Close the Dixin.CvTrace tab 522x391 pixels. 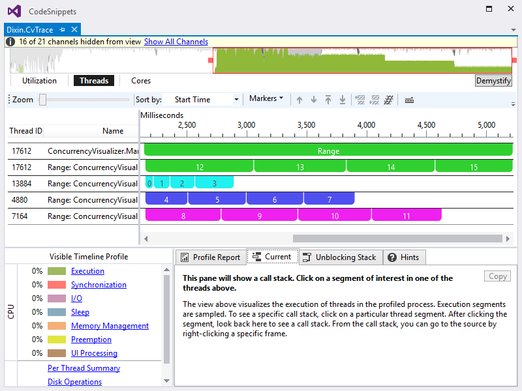[74, 29]
